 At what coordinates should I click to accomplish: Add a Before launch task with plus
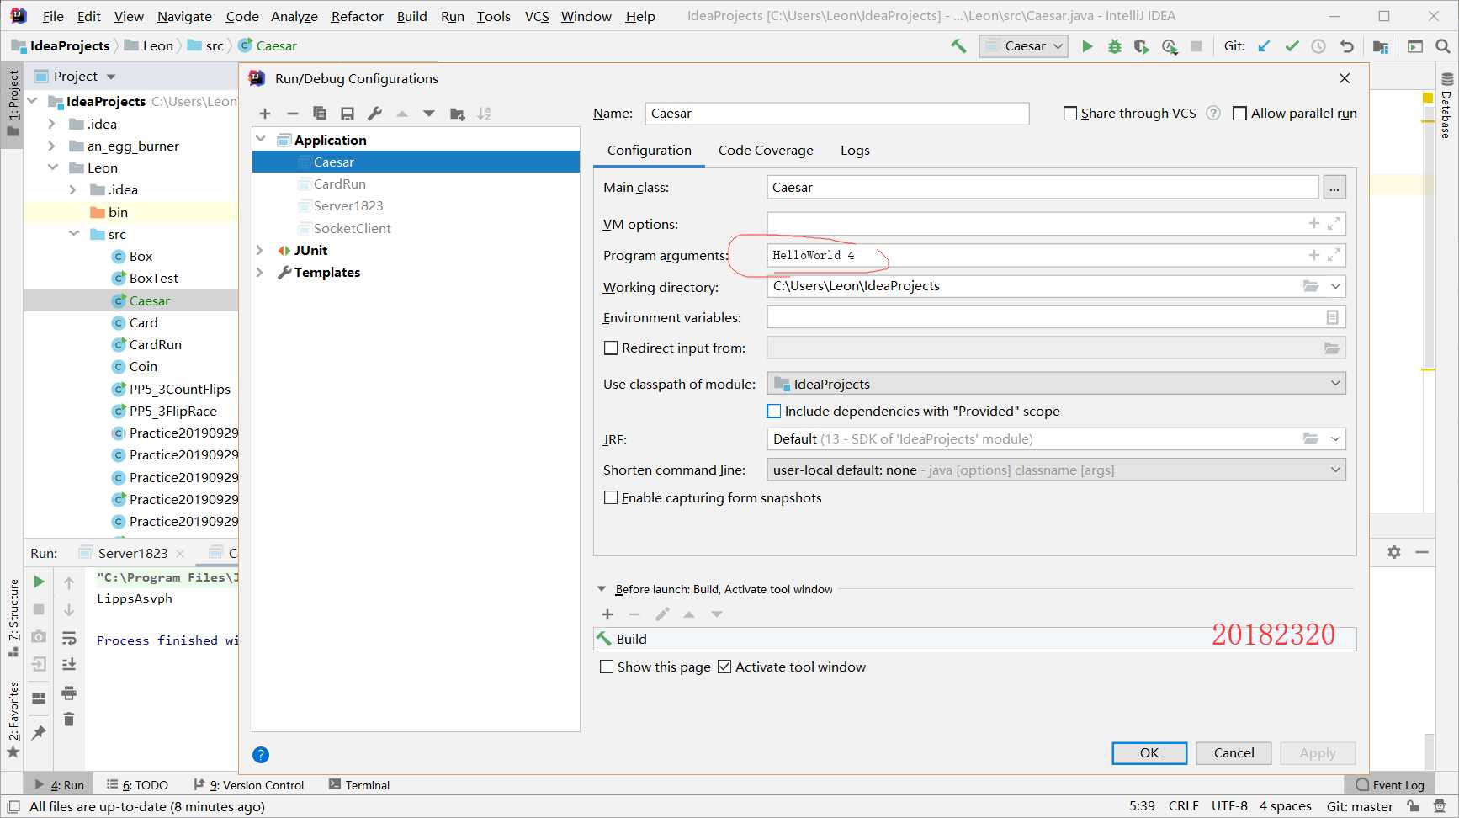(607, 614)
